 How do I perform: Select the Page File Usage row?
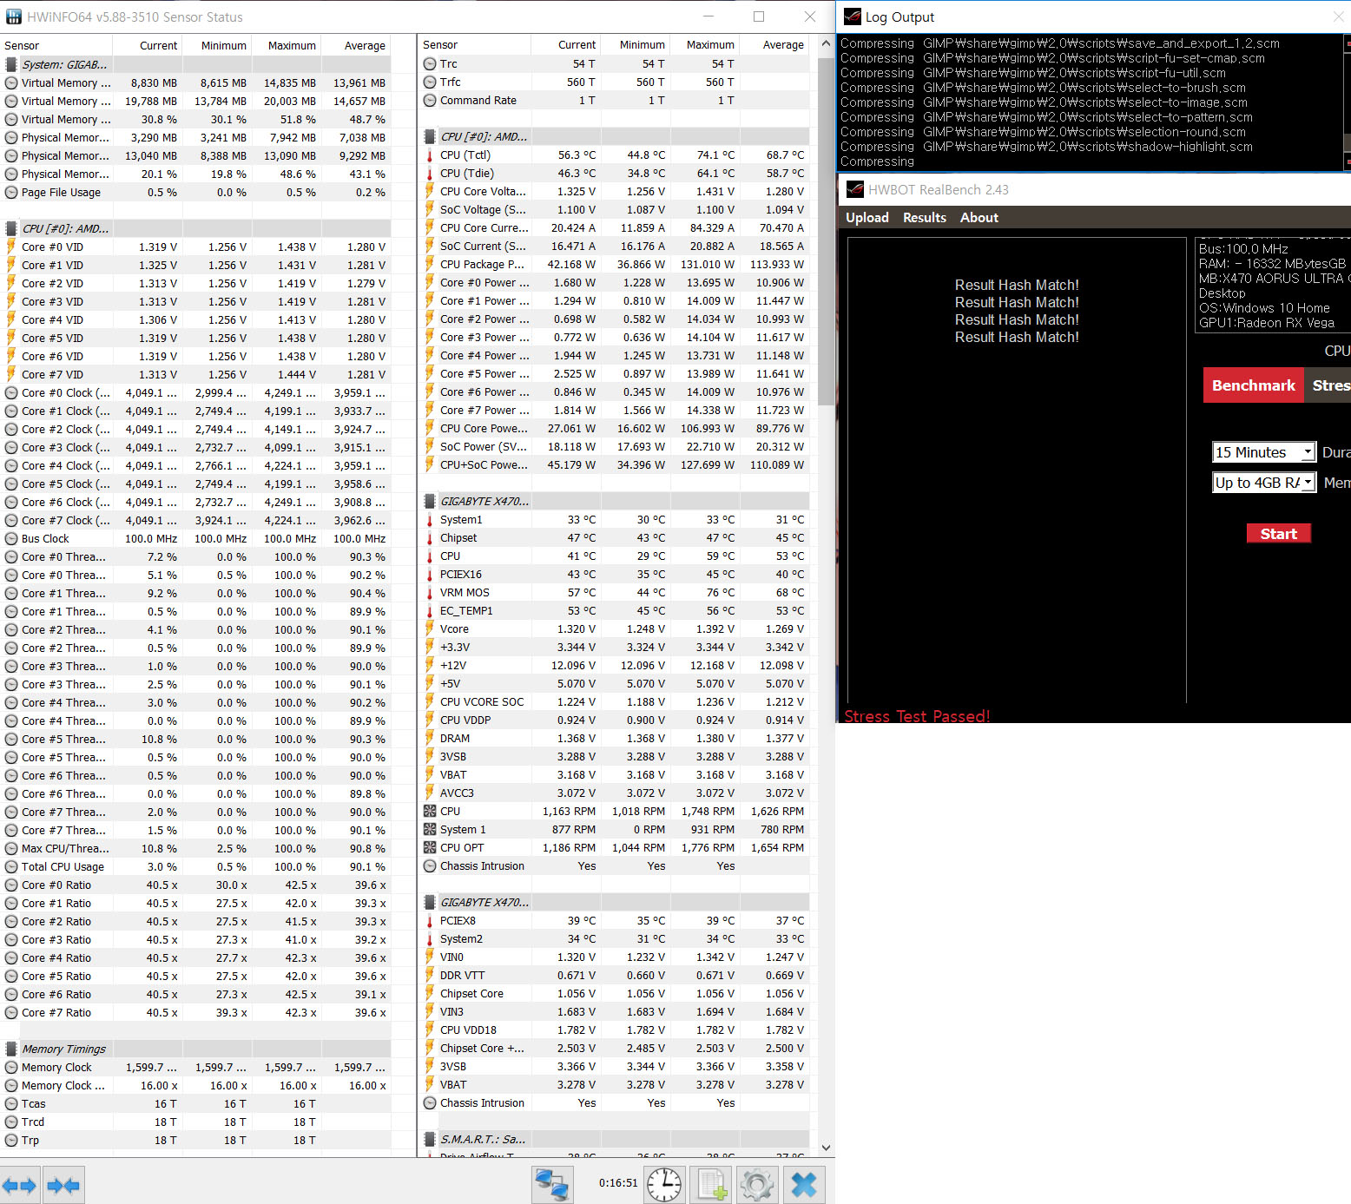tap(195, 192)
